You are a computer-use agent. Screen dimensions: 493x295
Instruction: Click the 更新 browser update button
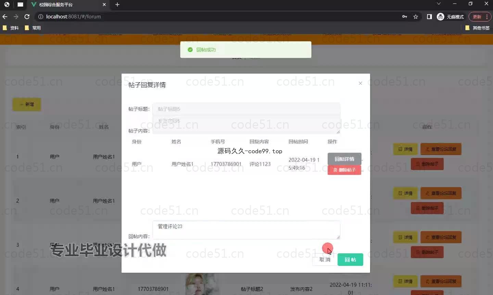click(480, 16)
